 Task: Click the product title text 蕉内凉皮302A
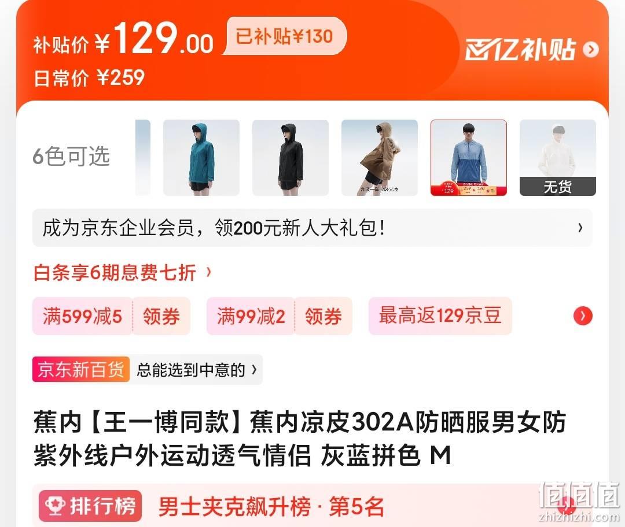click(332, 422)
